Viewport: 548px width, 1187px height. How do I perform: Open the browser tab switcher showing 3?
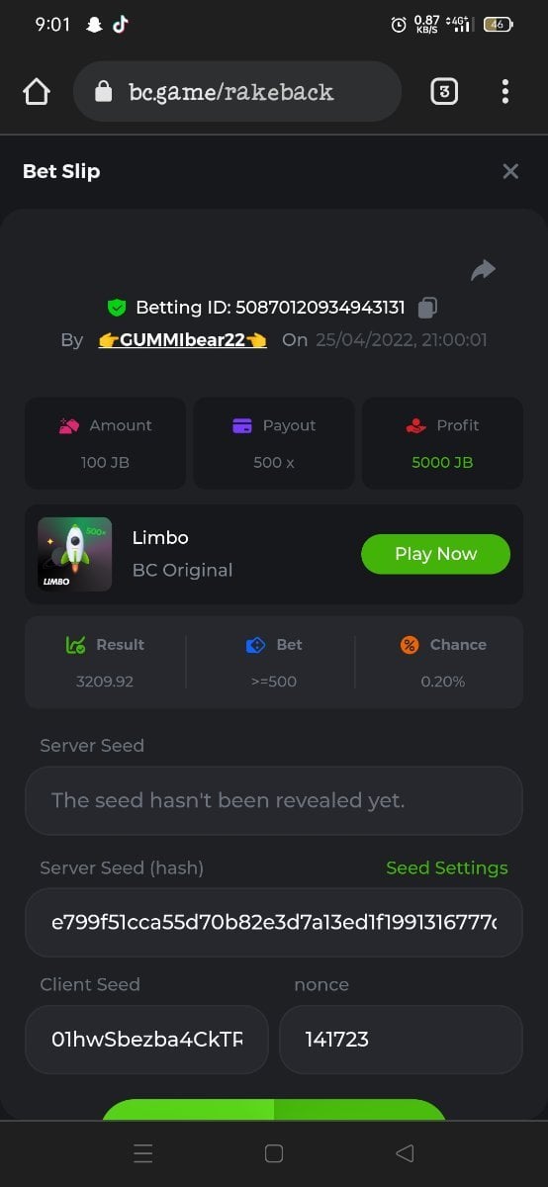444,92
